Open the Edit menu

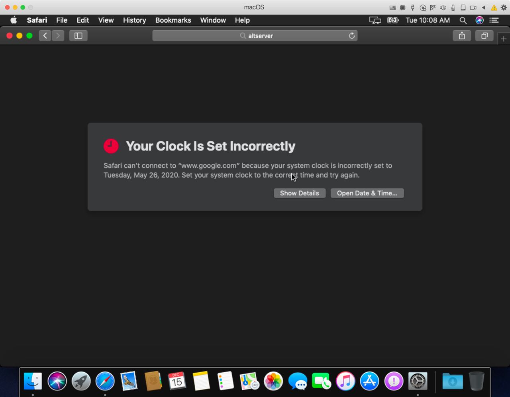[x=83, y=20]
